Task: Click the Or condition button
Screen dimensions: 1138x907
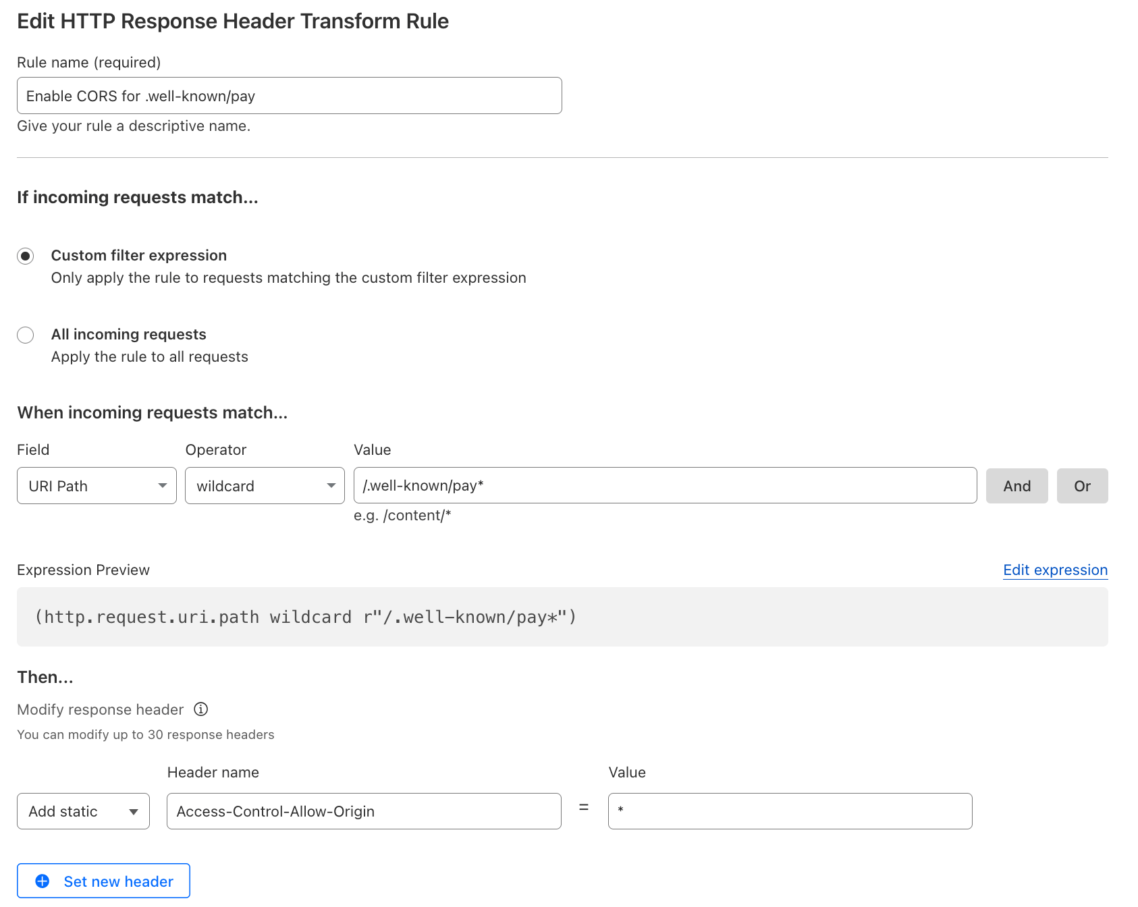Action: tap(1082, 485)
